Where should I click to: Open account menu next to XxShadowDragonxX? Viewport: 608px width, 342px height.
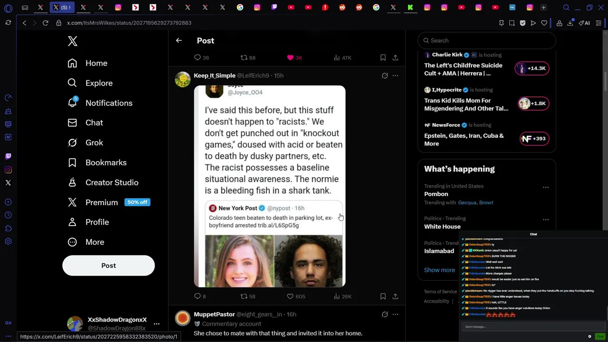(157, 324)
